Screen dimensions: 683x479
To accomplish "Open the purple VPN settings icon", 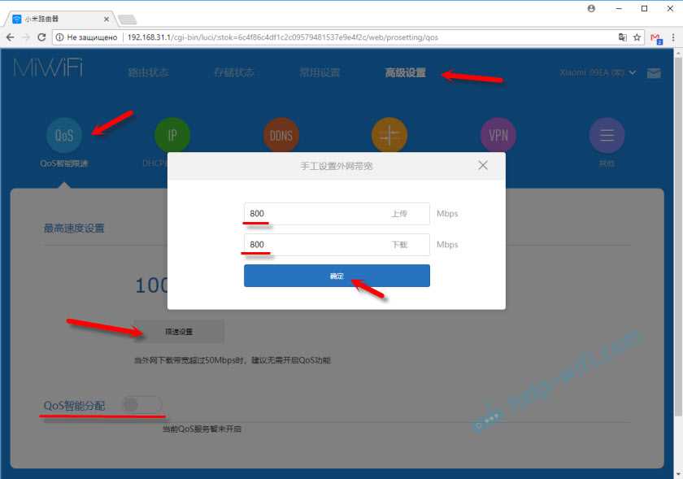I will (x=498, y=135).
